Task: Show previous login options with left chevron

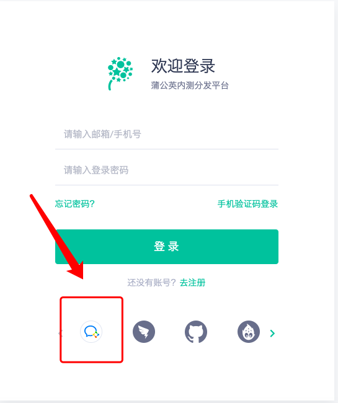Action: click(x=60, y=334)
